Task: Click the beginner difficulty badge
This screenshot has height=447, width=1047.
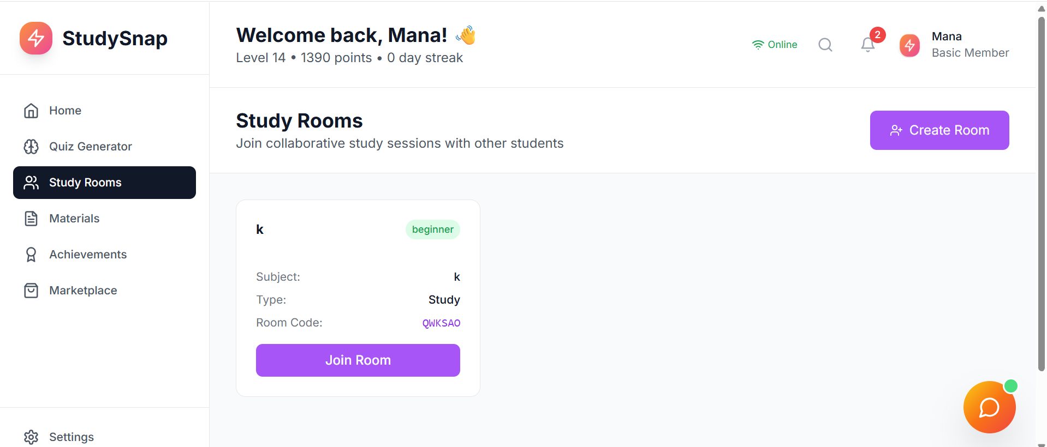Action: [x=432, y=229]
